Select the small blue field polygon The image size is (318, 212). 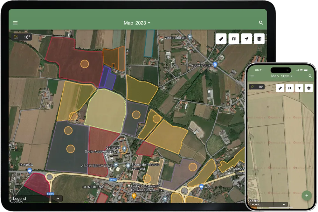coord(107,78)
